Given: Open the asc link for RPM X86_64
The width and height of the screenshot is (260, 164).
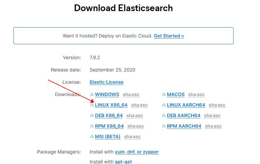Looking at the screenshot, I should click(x=140, y=126).
